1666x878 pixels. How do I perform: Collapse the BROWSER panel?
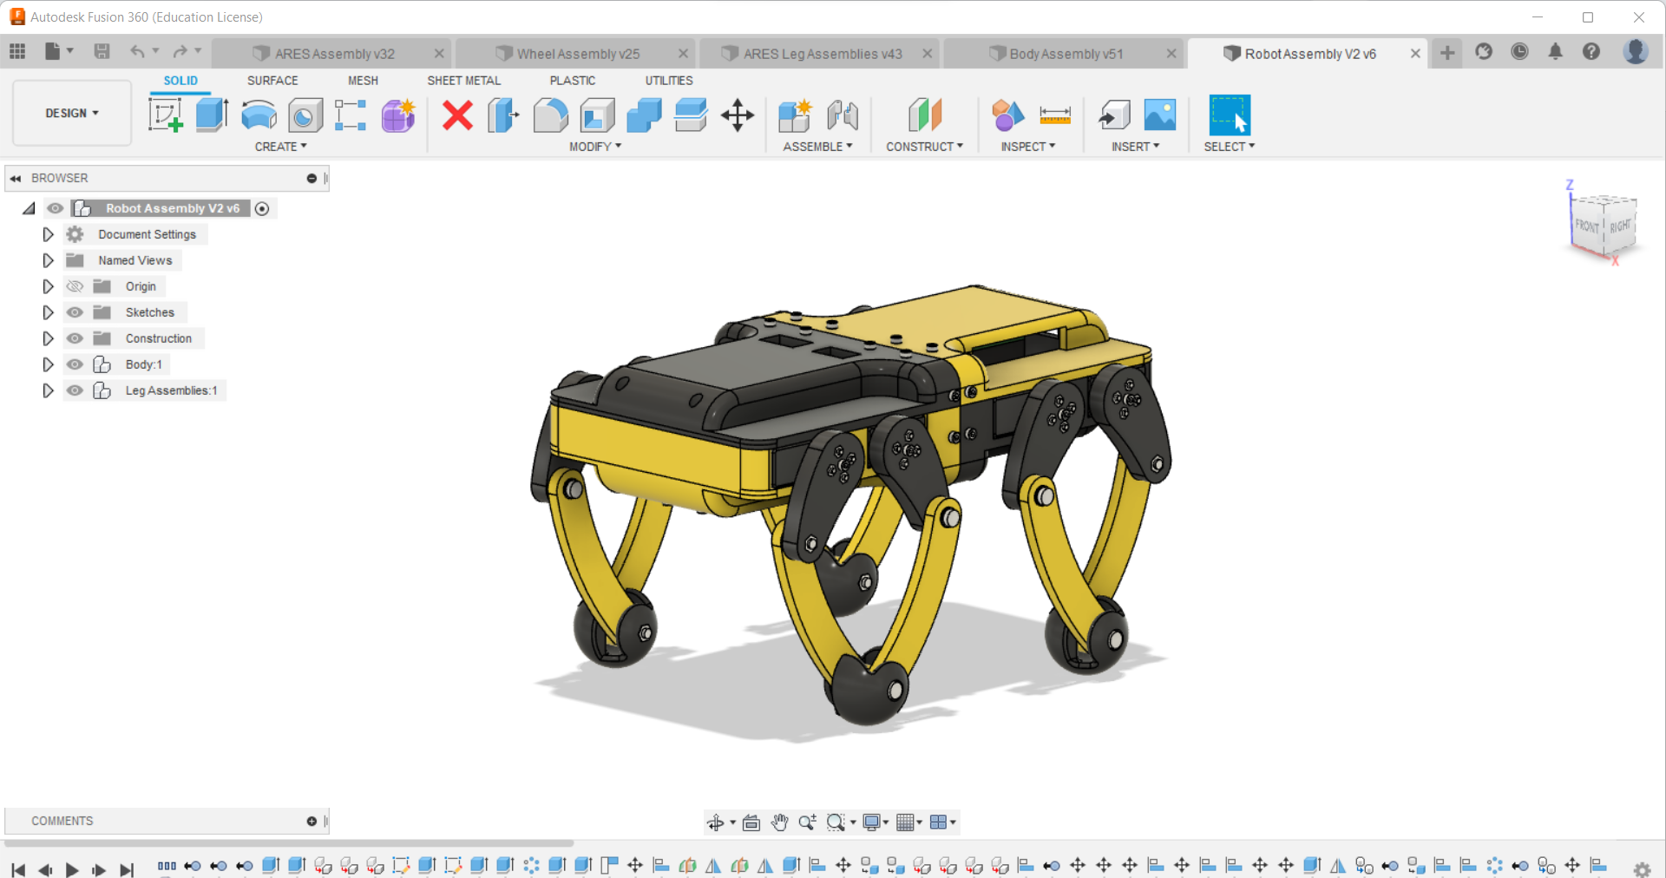pos(15,178)
